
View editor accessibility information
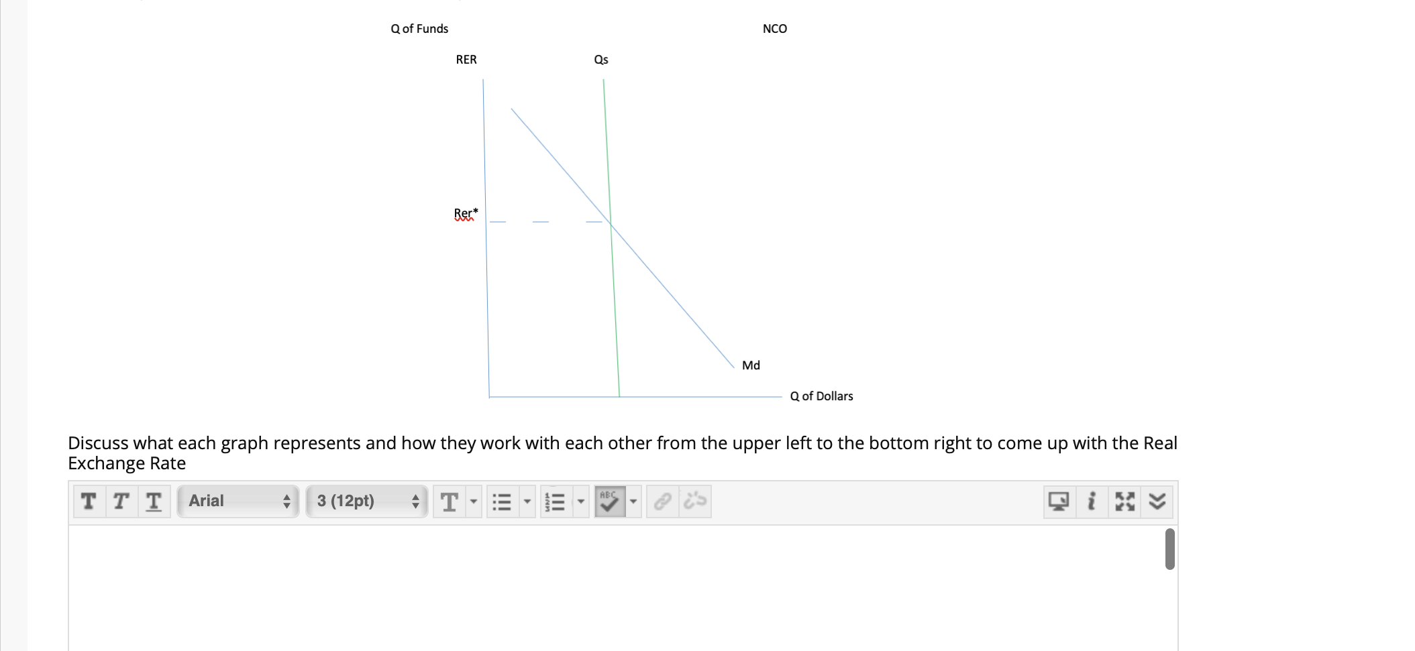click(x=1090, y=501)
